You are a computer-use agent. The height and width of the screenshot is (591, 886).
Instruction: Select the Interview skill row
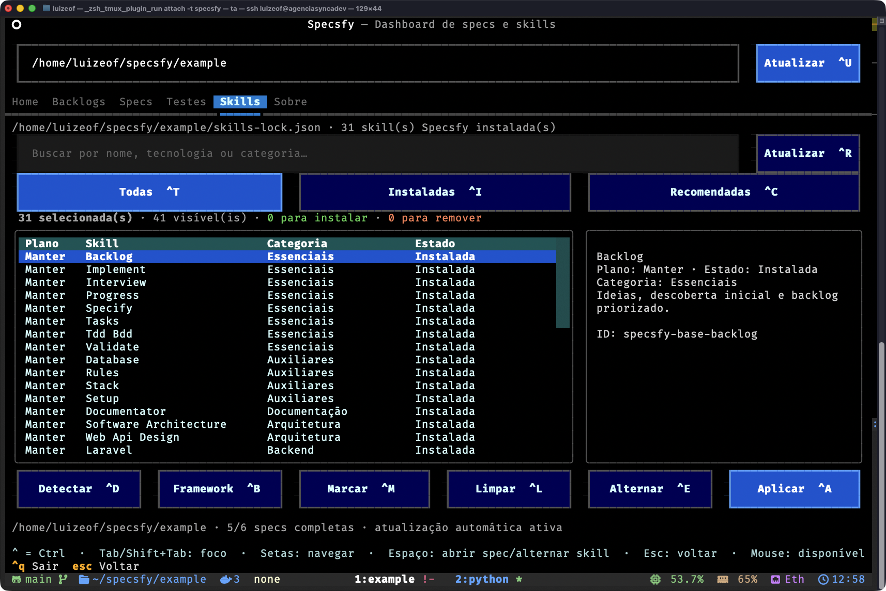click(x=287, y=282)
